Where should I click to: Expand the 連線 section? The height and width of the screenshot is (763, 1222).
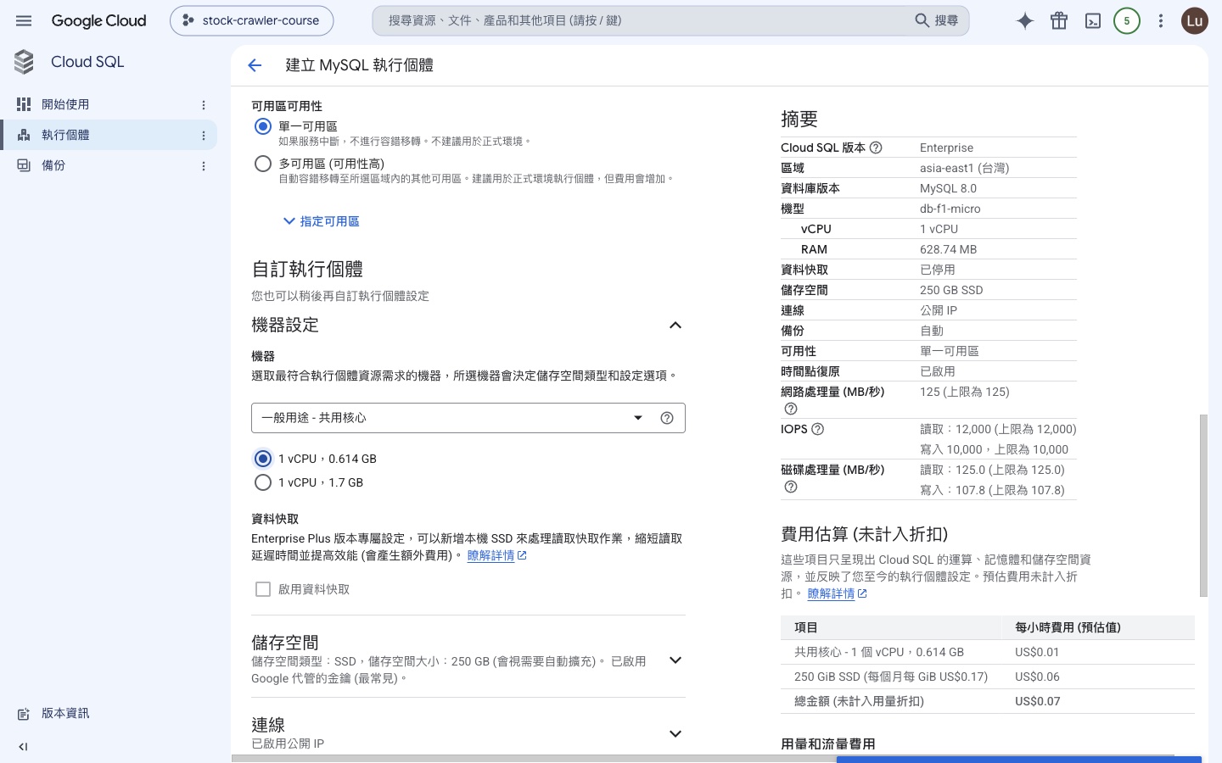(x=675, y=734)
